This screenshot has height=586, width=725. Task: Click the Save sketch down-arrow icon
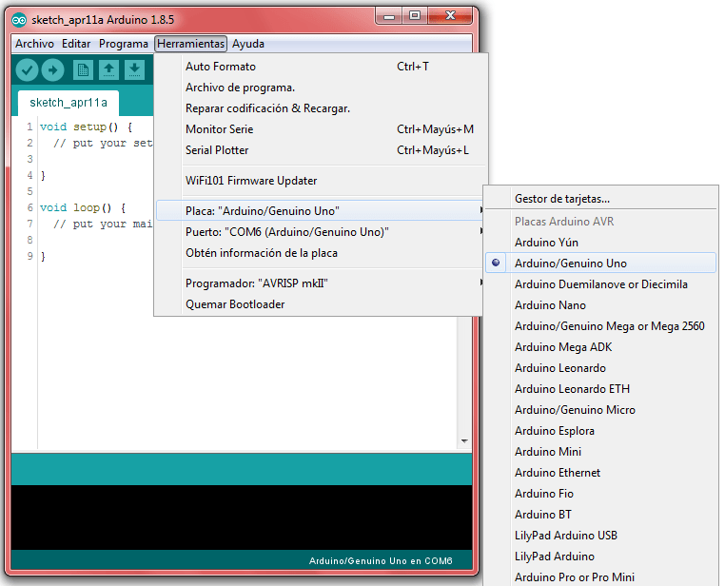pyautogui.click(x=134, y=69)
